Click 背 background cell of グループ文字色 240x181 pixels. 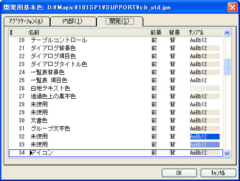(173, 129)
